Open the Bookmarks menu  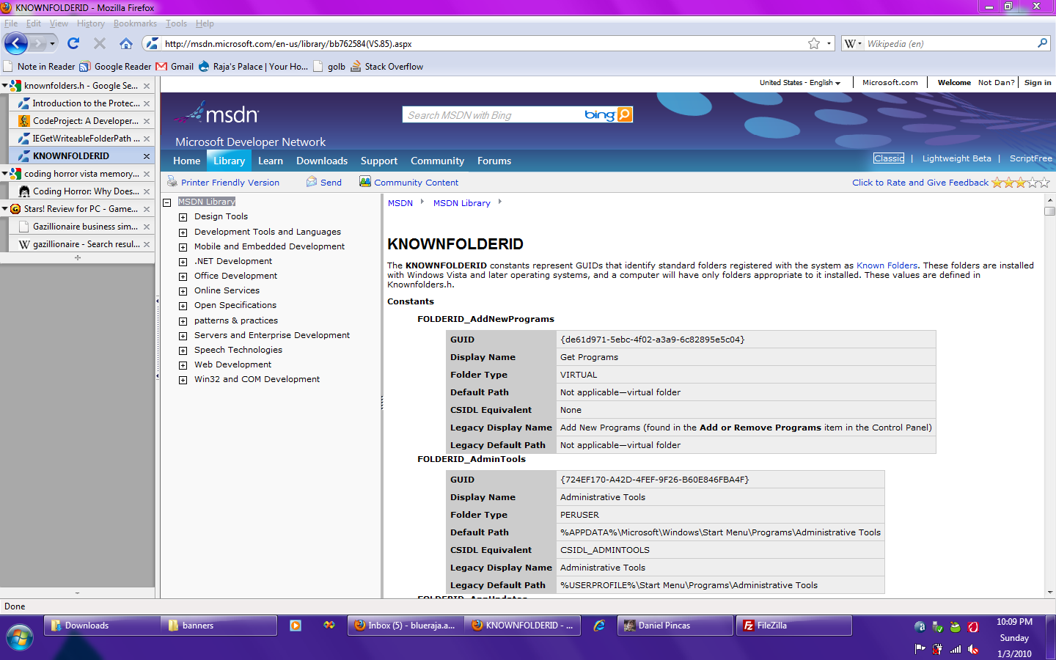click(x=135, y=23)
